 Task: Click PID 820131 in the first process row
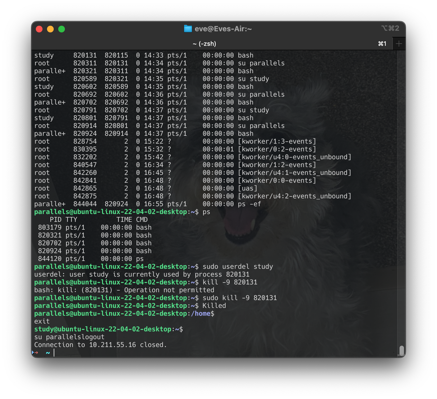coord(85,55)
